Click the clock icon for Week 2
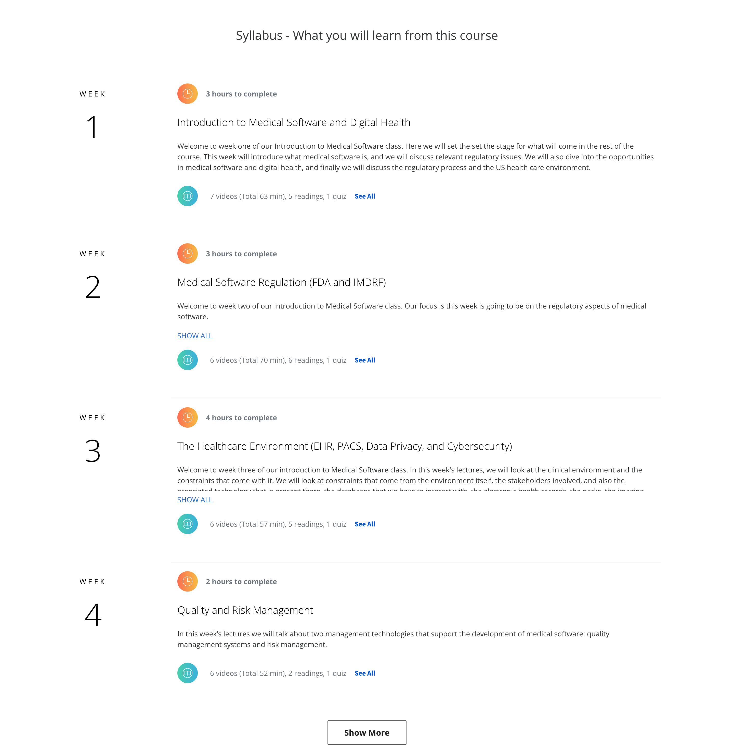This screenshot has width=734, height=756. click(x=187, y=254)
